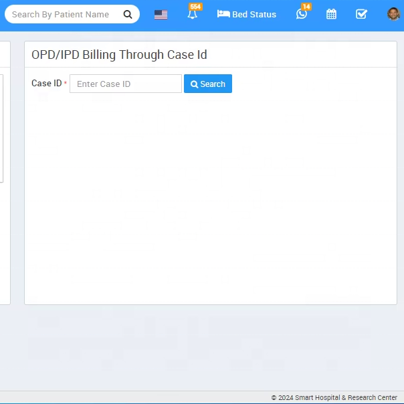
Task: Open the calendar icon in top bar
Action: (331, 14)
